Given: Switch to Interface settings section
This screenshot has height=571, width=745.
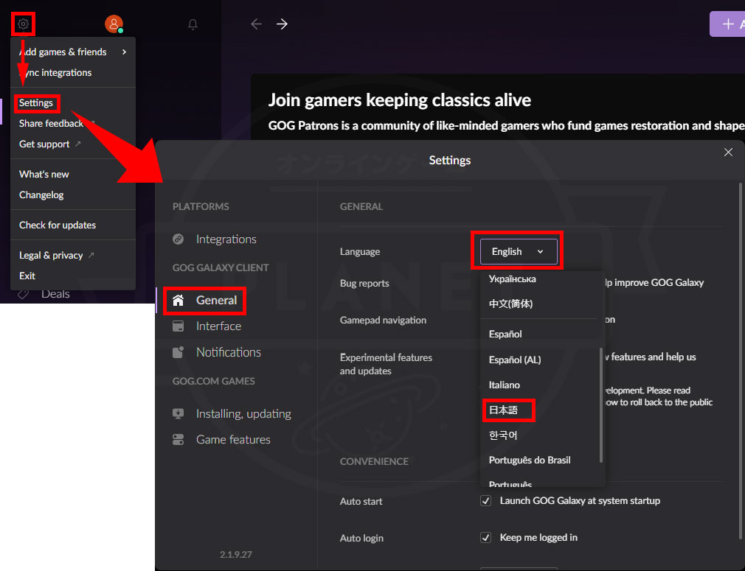Looking at the screenshot, I should point(218,326).
